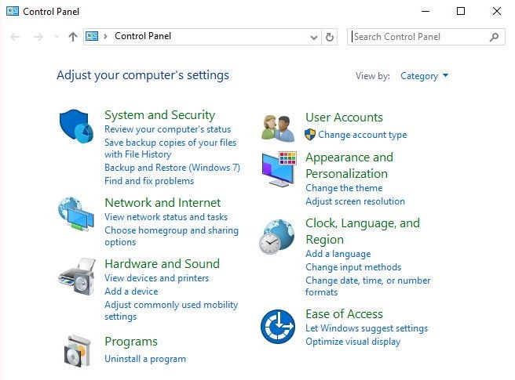Click View network status and tasks
The height and width of the screenshot is (380, 515).
click(x=166, y=217)
